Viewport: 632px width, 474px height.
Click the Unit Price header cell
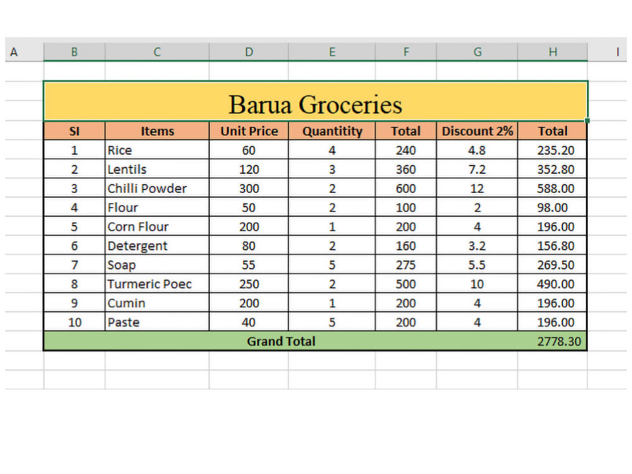click(248, 131)
